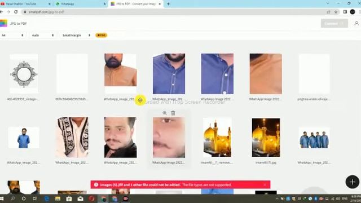Show hidden system tray icons
Viewport: 361px width, 203px height.
tap(277, 198)
